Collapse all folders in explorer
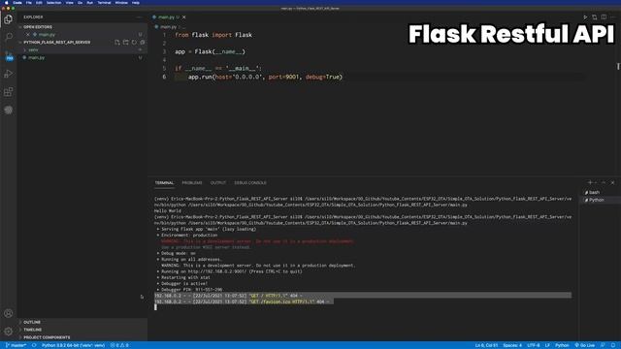 143,43
